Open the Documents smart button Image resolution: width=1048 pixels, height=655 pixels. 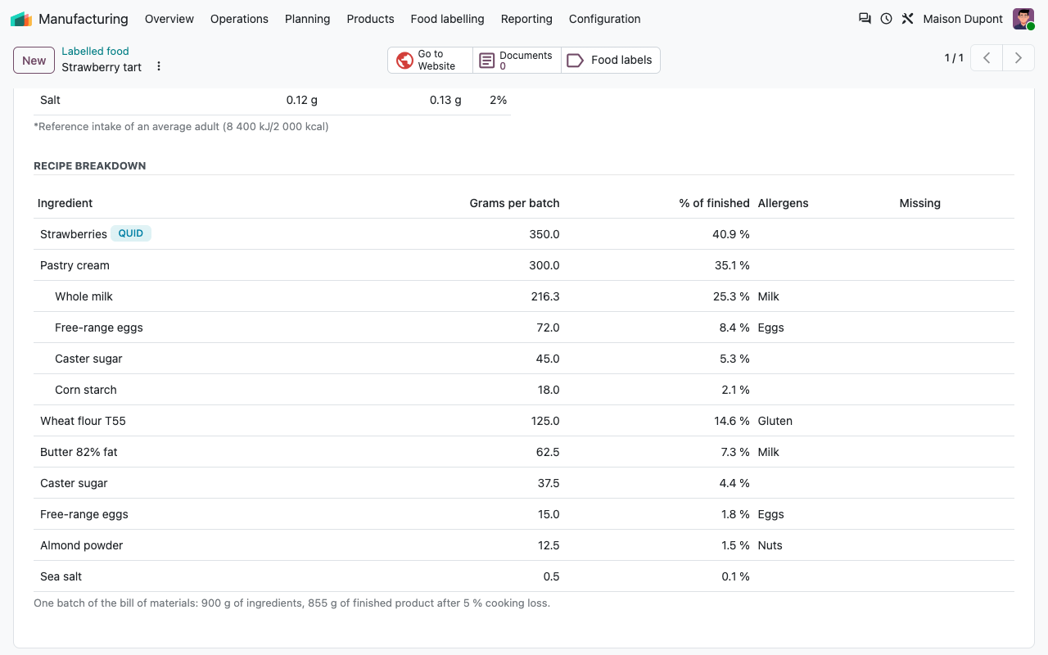517,60
